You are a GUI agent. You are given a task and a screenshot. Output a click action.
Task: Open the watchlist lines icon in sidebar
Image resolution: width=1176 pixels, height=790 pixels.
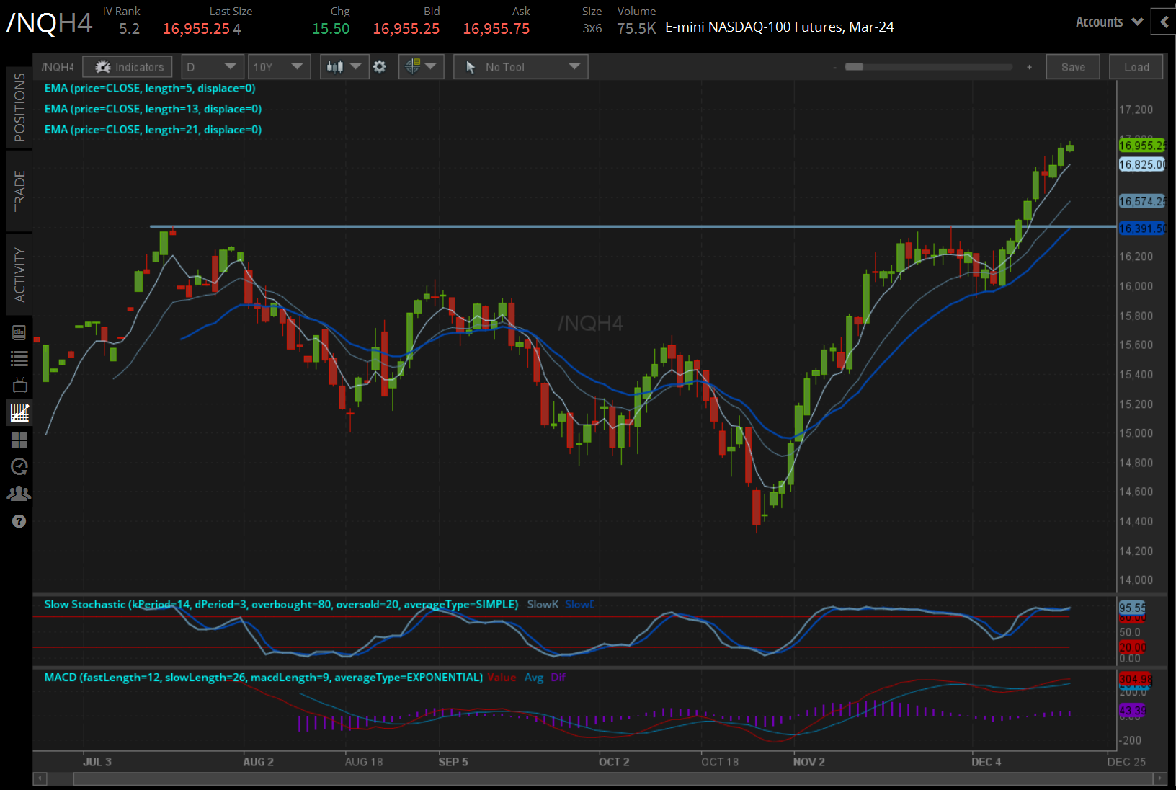(x=19, y=359)
